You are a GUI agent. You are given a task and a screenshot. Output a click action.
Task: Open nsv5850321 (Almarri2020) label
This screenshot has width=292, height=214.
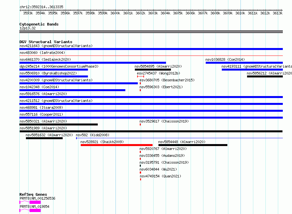click(x=43, y=121)
